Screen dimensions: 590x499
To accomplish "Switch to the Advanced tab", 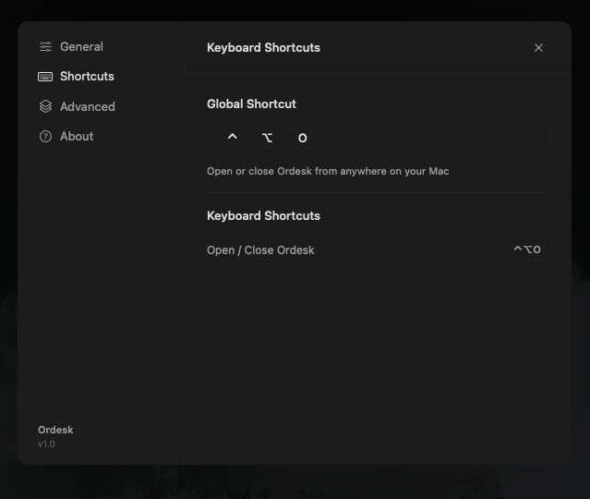I will click(88, 106).
